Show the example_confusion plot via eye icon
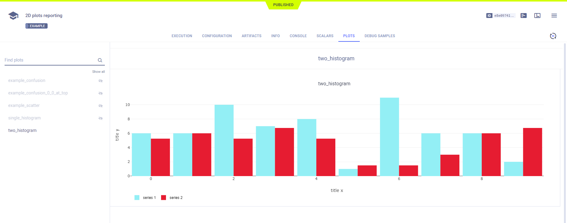 pyautogui.click(x=101, y=81)
